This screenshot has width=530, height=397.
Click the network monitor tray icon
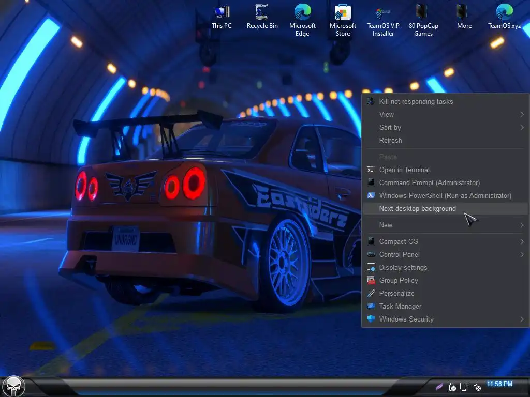click(x=464, y=387)
